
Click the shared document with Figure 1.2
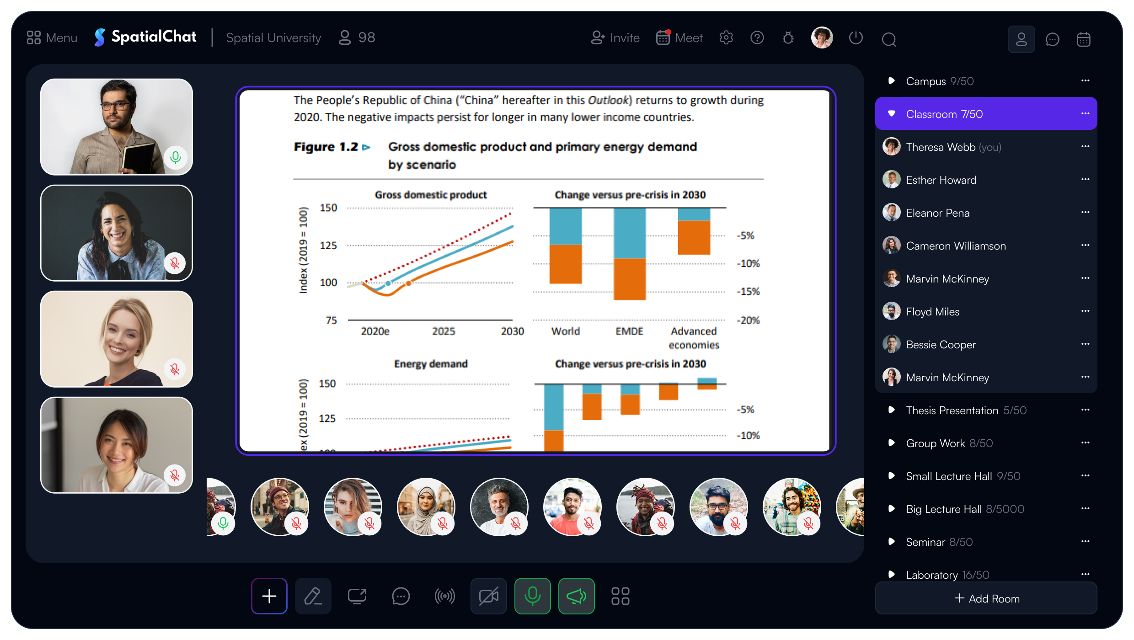pos(535,271)
